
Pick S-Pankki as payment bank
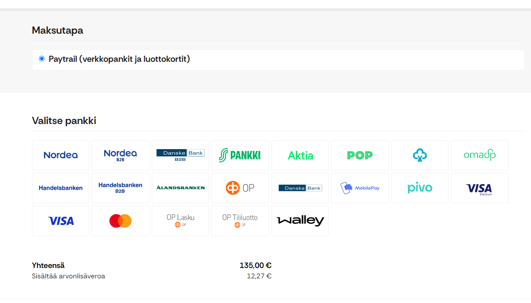pyautogui.click(x=240, y=155)
